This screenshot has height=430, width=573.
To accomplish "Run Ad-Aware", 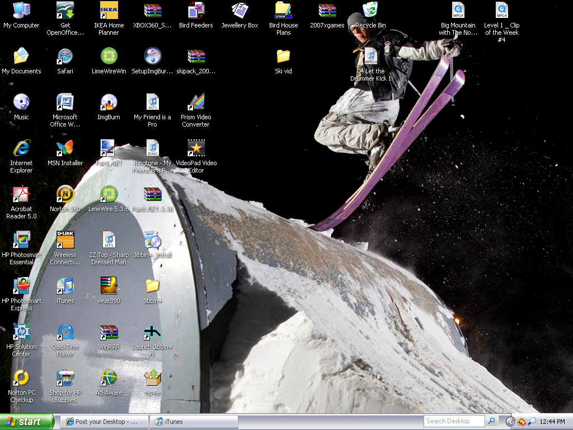I will (109, 378).
